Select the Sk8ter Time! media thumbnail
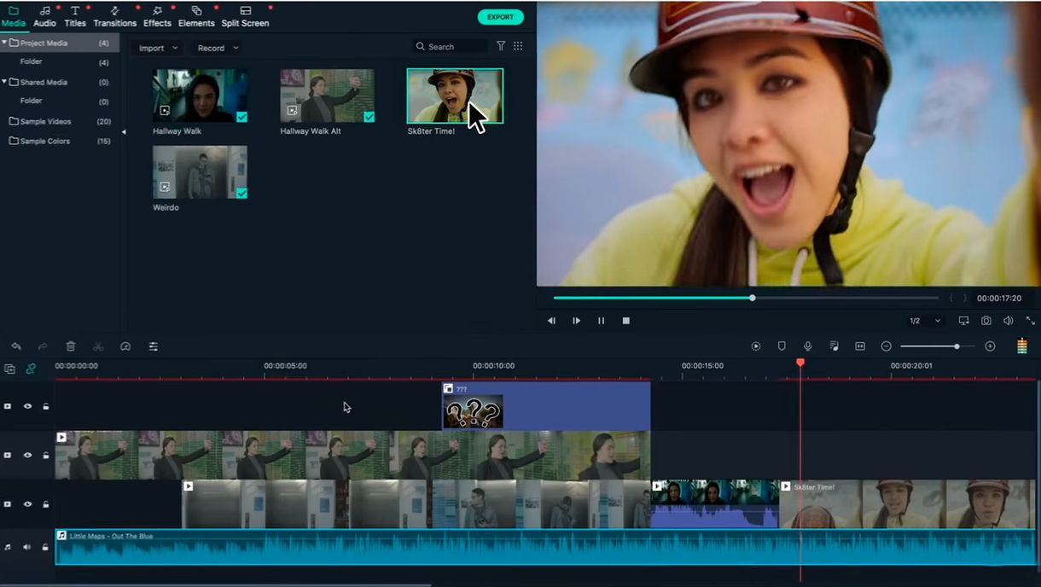The width and height of the screenshot is (1041, 587). pos(455,94)
